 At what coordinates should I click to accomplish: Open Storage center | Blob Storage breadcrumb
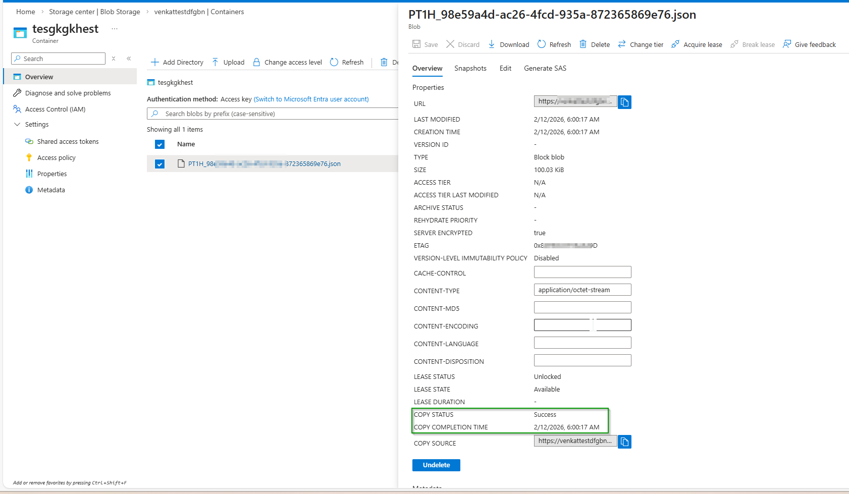tap(94, 12)
